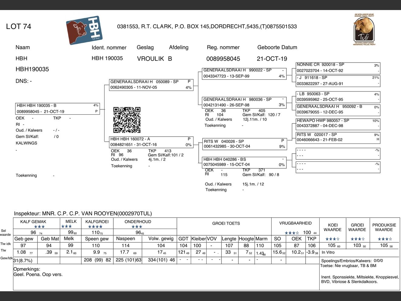Viewport: 401px width, 301px height.
Task: Click the QR code in the pedigree
Action: click(127, 120)
